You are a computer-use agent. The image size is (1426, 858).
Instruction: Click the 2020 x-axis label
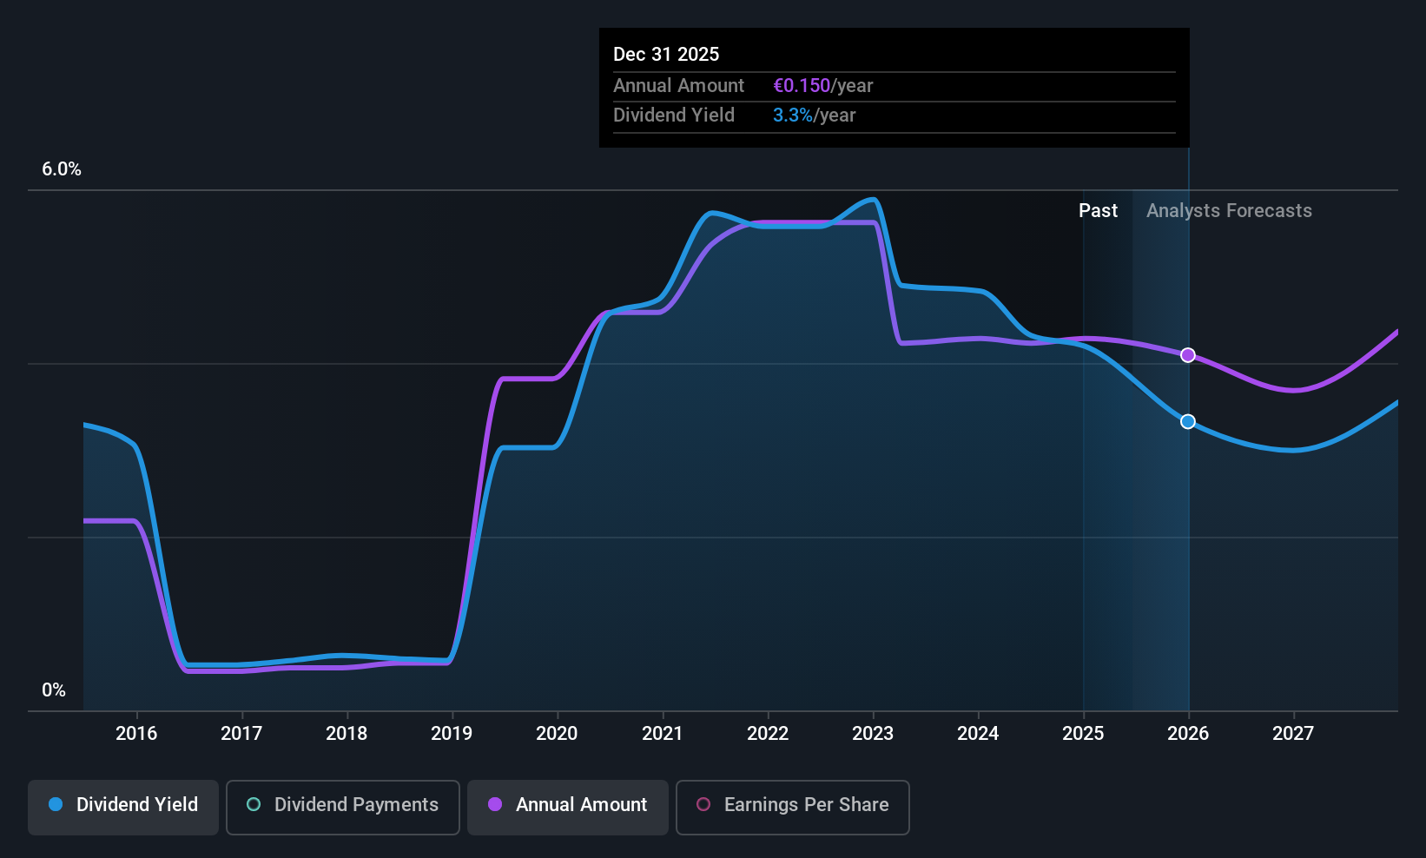tap(557, 734)
